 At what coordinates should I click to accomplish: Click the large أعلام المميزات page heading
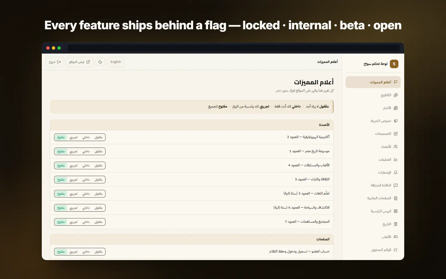pyautogui.click(x=314, y=82)
